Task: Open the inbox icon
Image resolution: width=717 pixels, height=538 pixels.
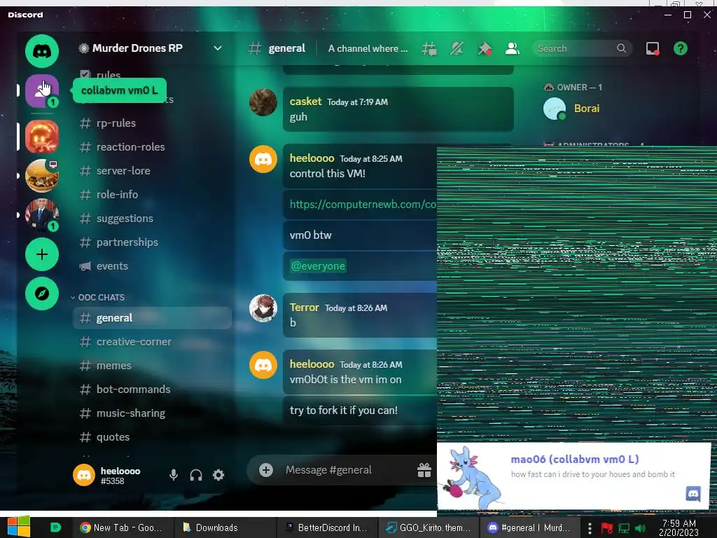Action: [653, 48]
